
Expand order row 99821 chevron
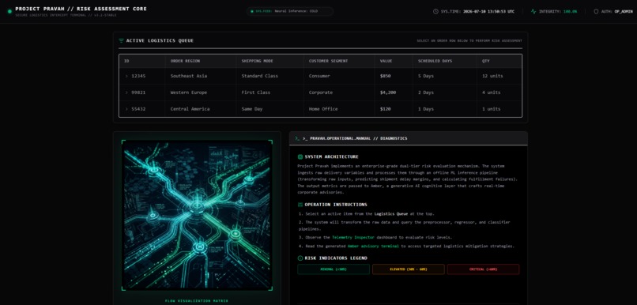click(x=126, y=92)
